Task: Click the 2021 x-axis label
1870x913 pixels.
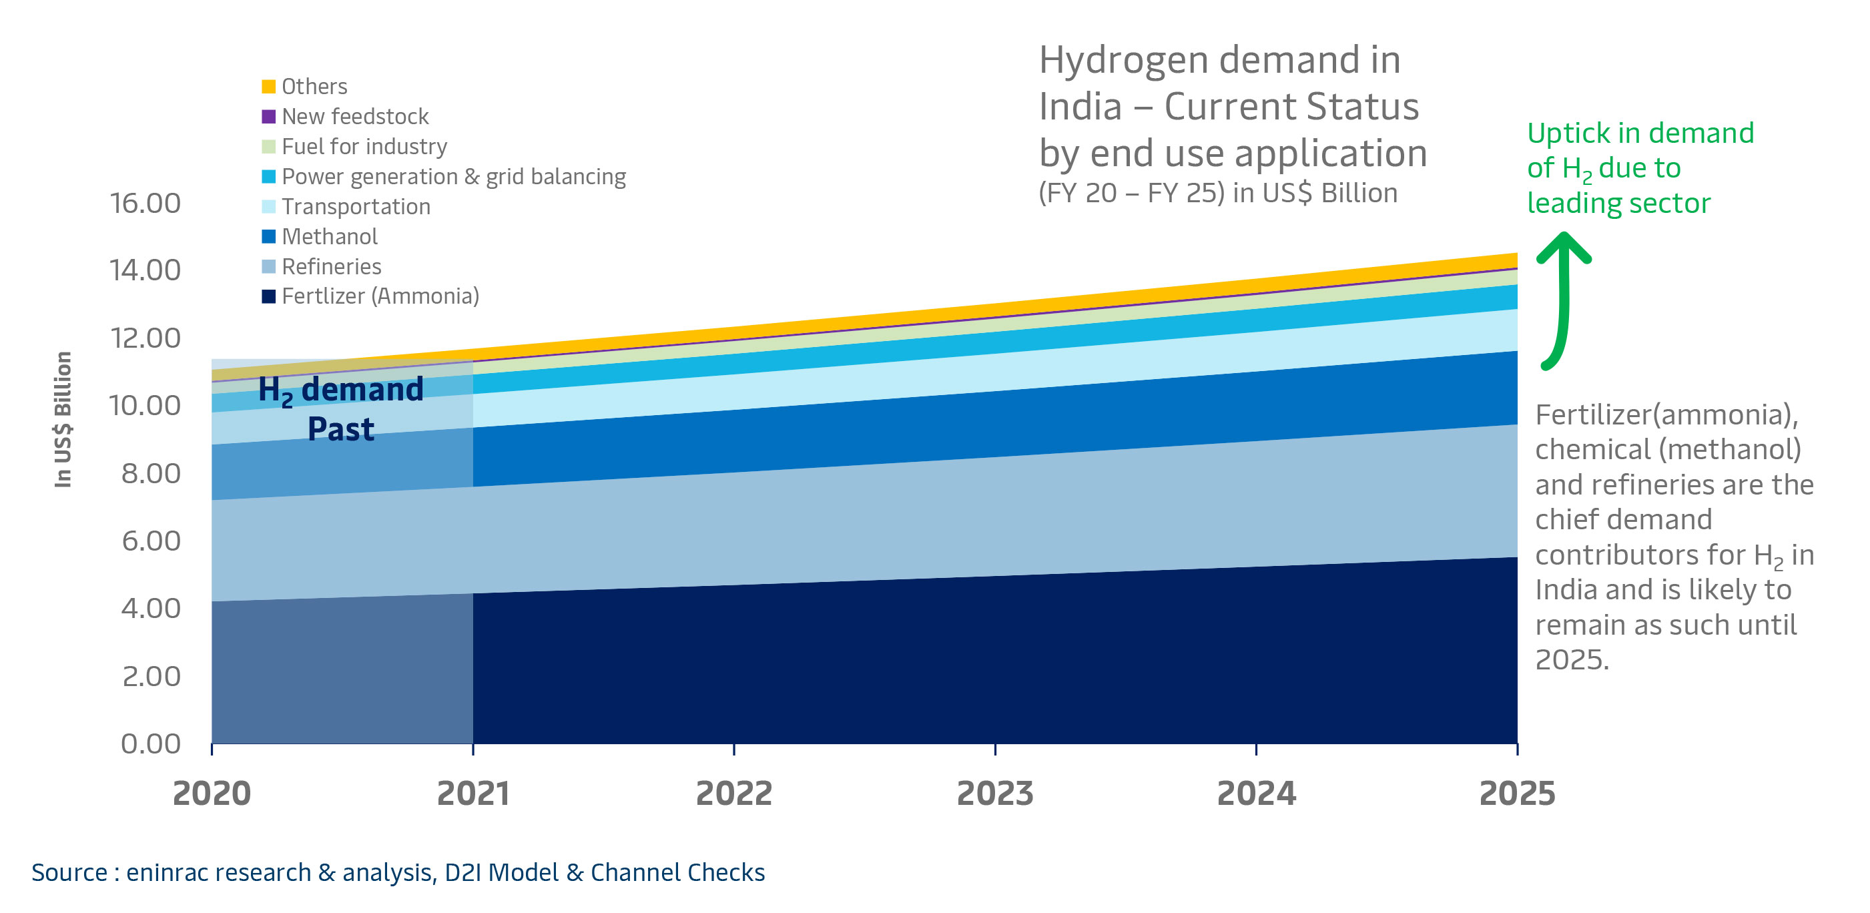Action: tap(473, 794)
